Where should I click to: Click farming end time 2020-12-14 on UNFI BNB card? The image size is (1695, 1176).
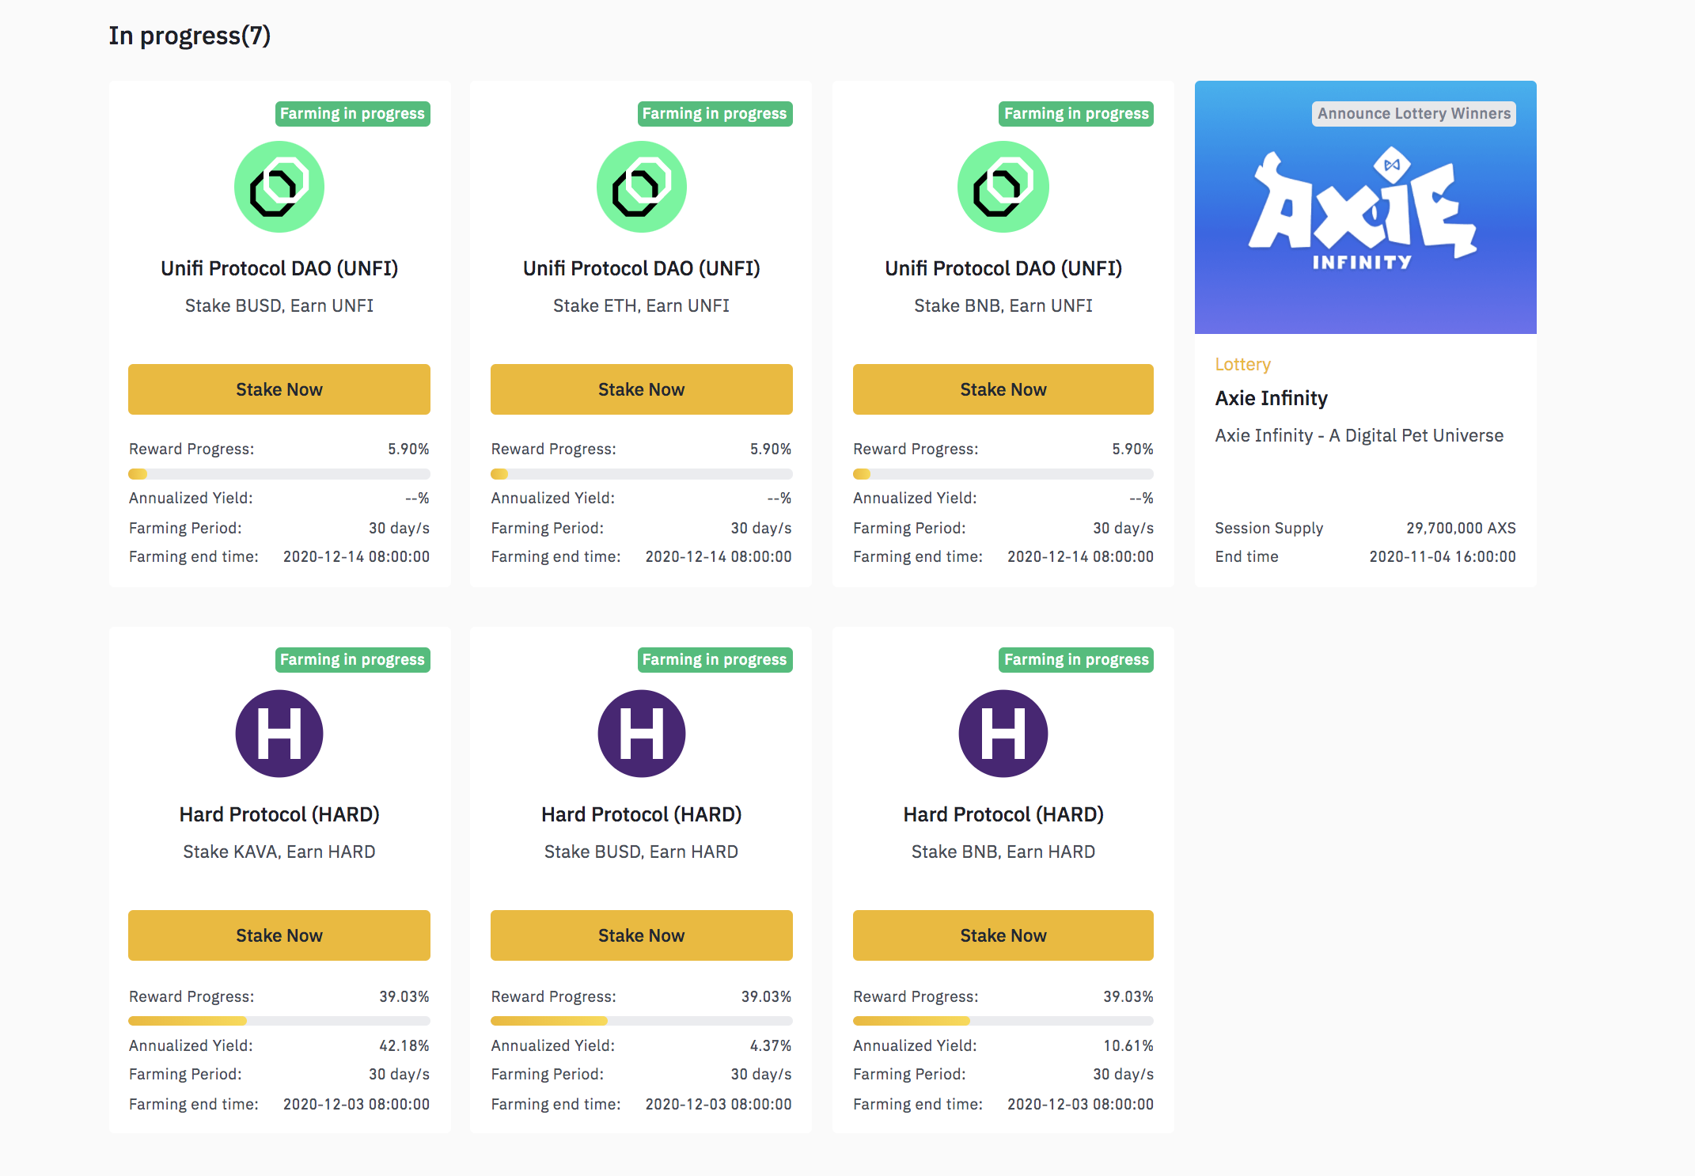click(1080, 556)
